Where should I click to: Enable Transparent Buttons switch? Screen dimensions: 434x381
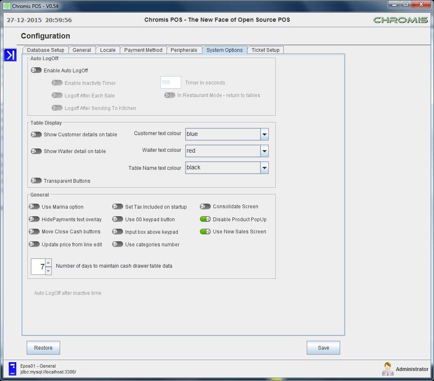[x=36, y=181]
